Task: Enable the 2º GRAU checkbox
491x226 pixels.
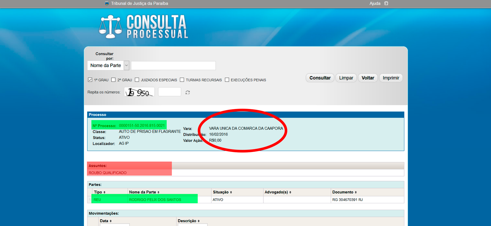Action: [113, 80]
